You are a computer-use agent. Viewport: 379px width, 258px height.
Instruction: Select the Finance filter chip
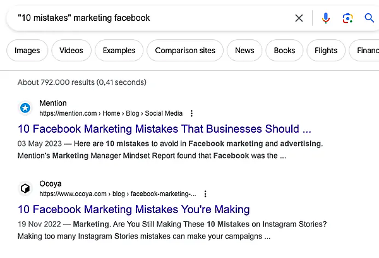[x=366, y=51]
